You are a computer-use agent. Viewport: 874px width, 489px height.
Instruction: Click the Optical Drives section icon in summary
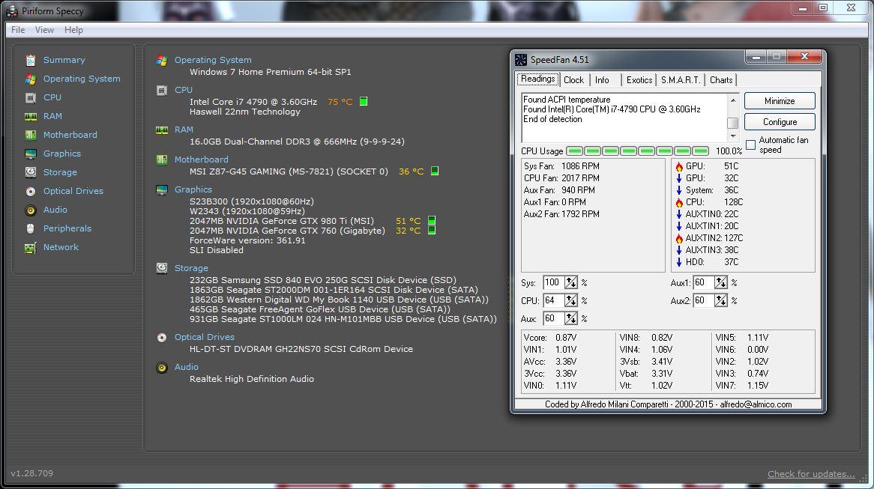tap(162, 338)
